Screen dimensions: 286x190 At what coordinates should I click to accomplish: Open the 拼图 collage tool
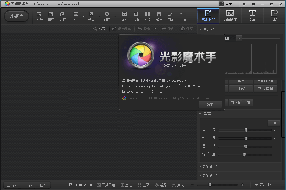click(x=148, y=16)
